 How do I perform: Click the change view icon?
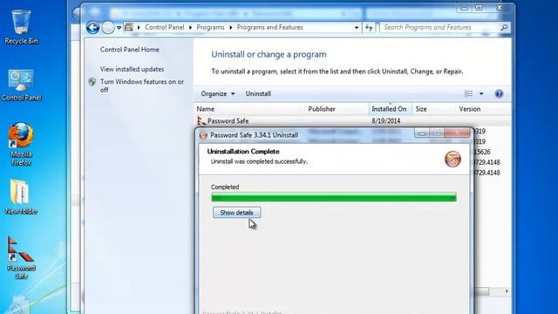[x=468, y=93]
